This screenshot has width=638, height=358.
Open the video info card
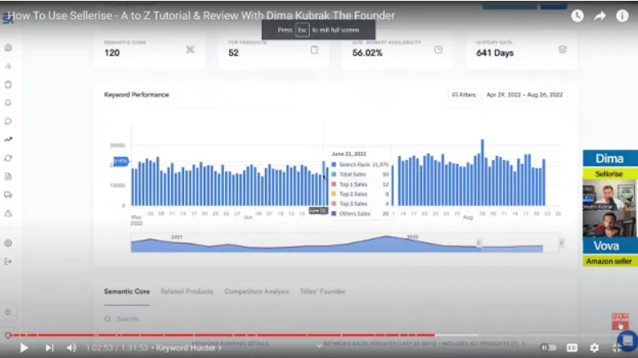coord(622,16)
